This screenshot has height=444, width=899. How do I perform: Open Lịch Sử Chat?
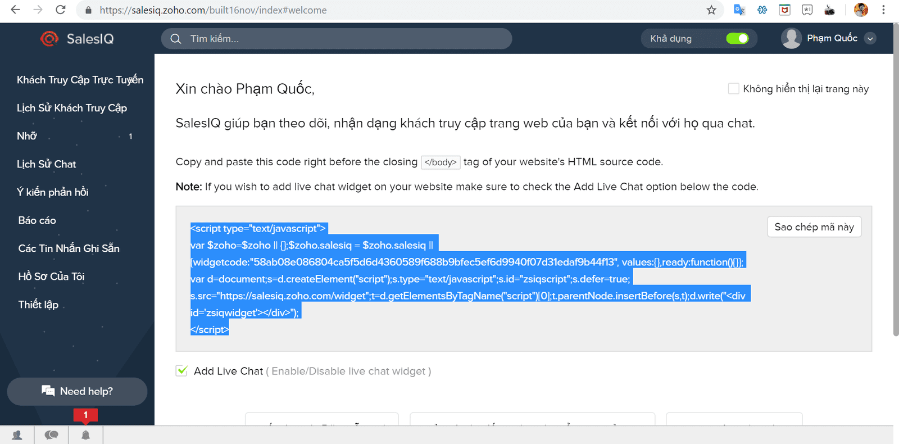point(46,164)
